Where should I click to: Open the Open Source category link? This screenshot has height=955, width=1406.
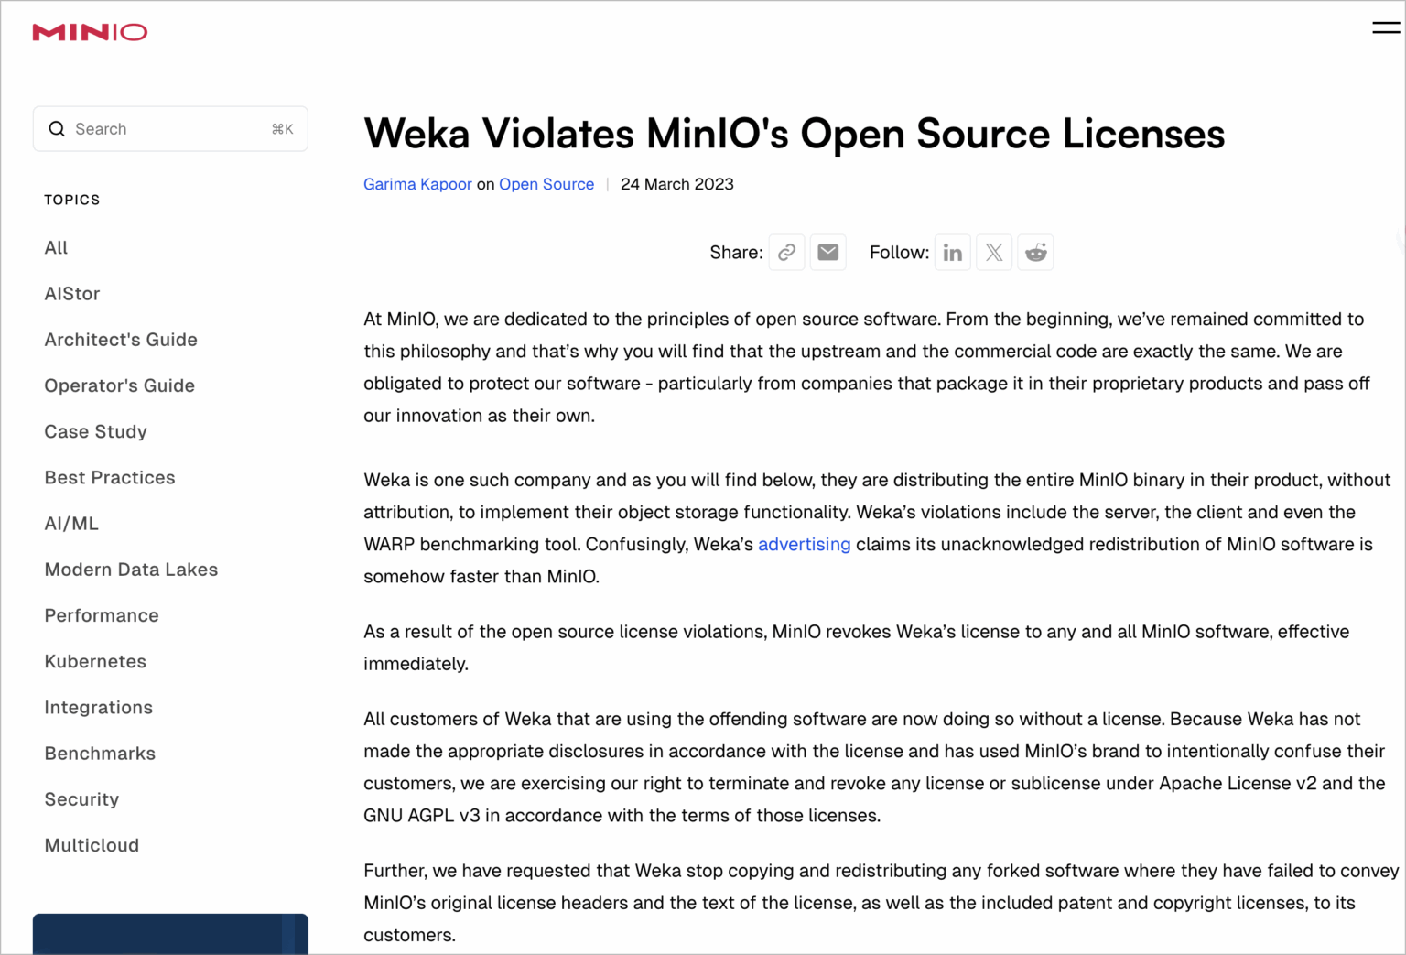tap(546, 184)
